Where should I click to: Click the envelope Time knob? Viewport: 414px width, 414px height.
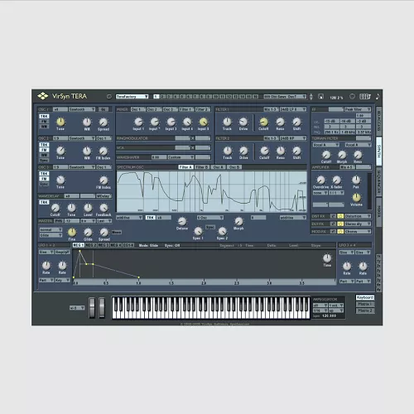point(327,258)
